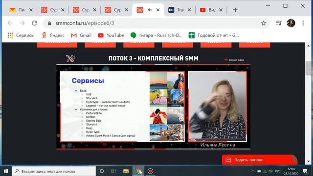Image resolution: width=313 pixels, height=176 pixels.
Task: Click the browser Forward arrow
Action: click(22, 23)
